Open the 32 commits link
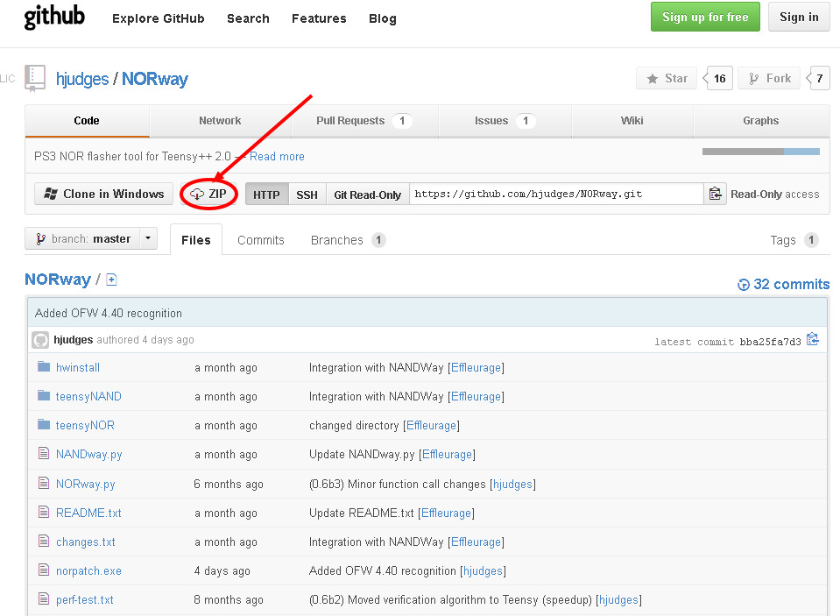The width and height of the screenshot is (840, 616). click(x=784, y=284)
